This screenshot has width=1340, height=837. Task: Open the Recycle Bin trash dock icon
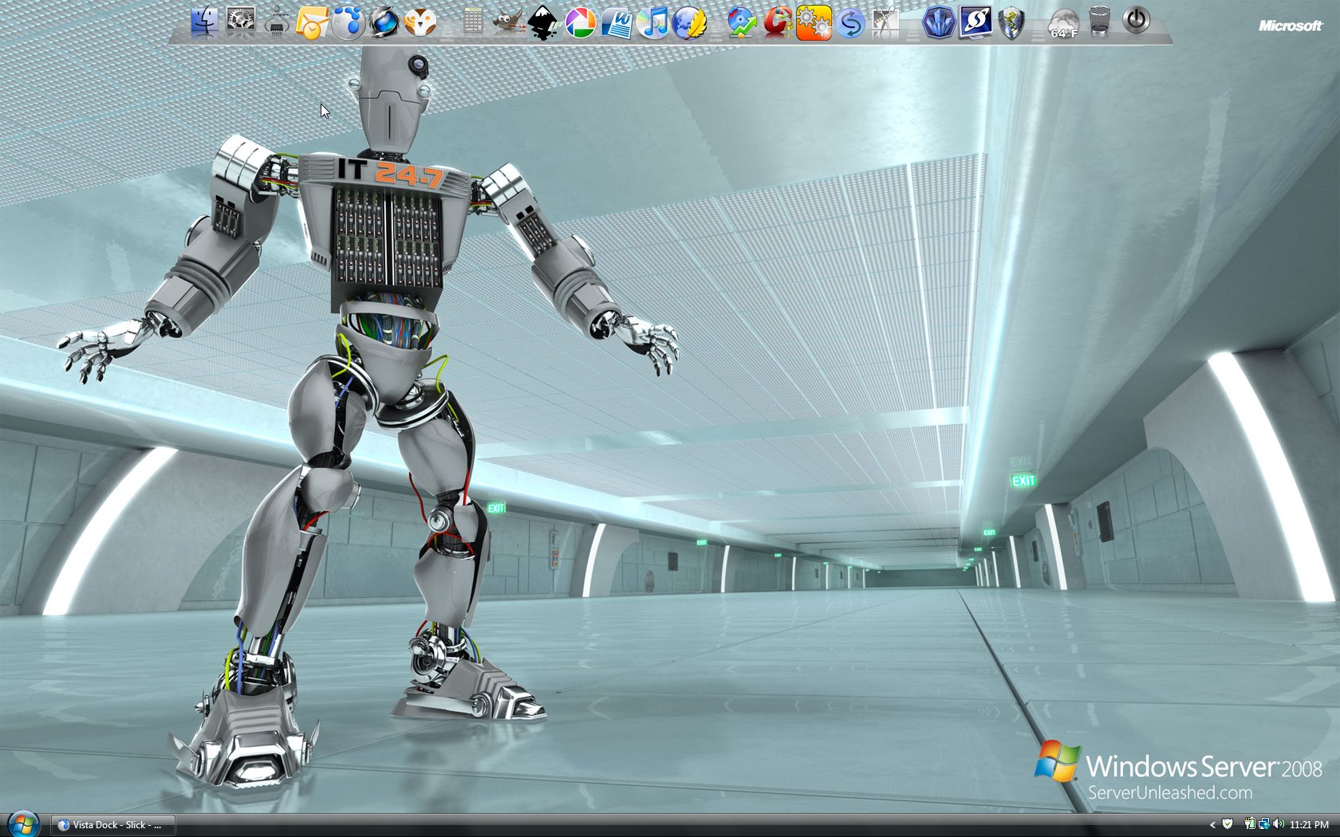click(x=1100, y=22)
